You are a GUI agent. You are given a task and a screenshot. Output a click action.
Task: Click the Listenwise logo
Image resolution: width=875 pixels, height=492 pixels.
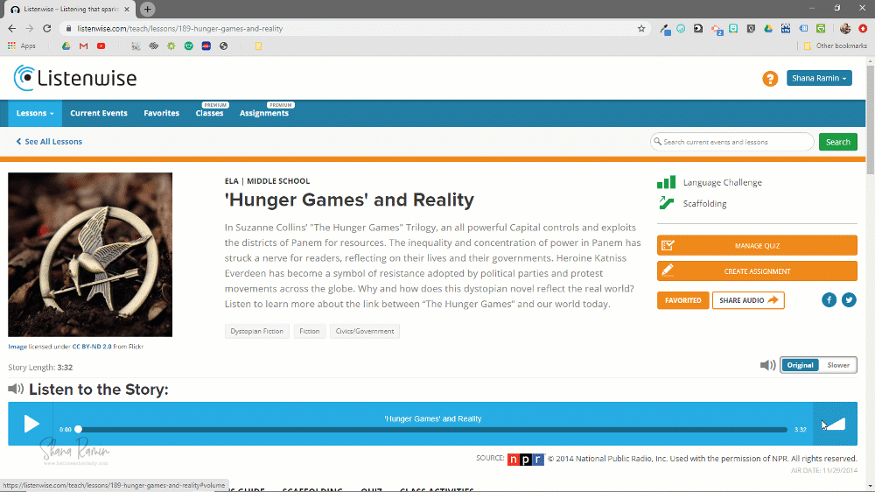pos(74,78)
